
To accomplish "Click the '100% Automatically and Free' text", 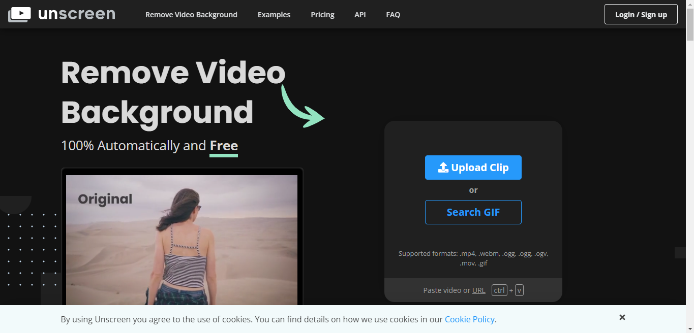I will pos(149,146).
